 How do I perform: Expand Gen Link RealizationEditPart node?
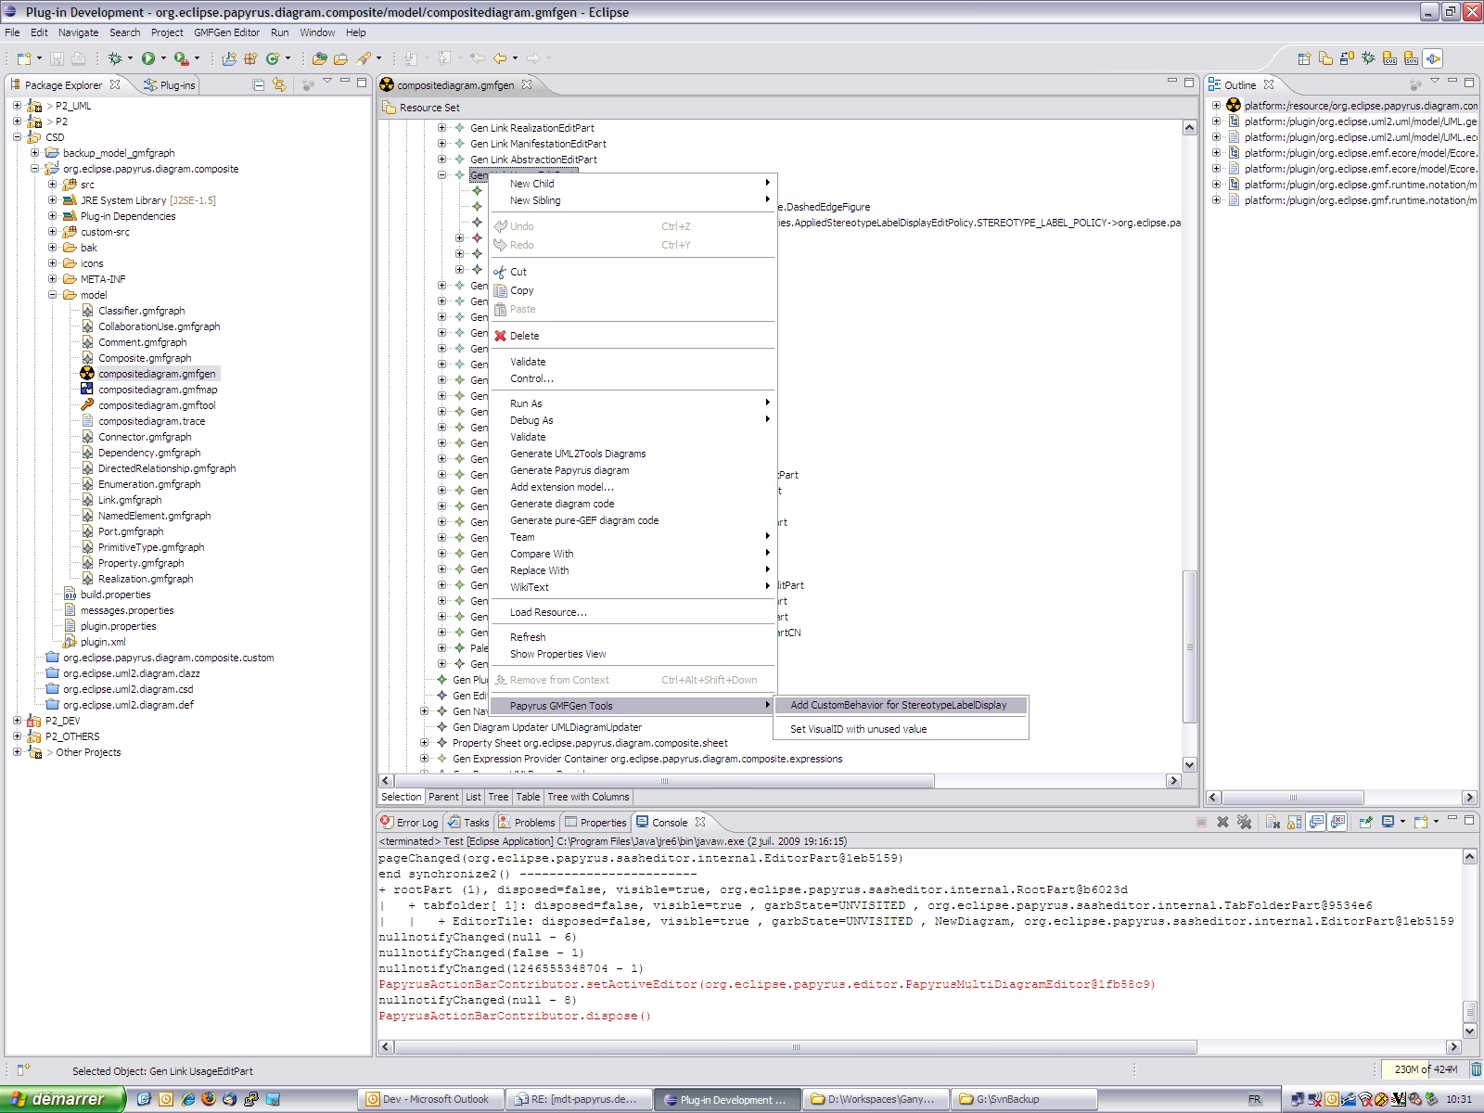tap(441, 128)
